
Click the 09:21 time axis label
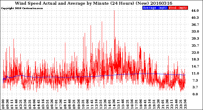[74, 104]
